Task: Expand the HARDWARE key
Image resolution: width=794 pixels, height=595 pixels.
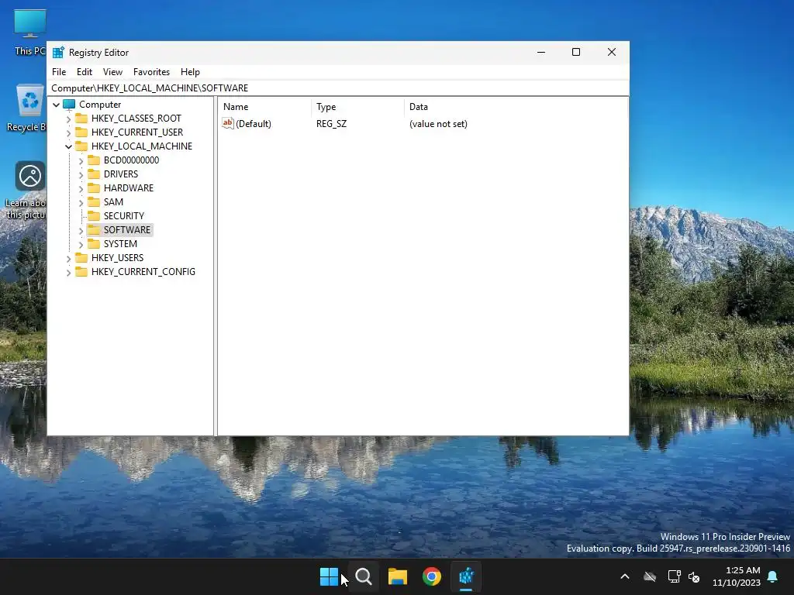Action: 81,188
